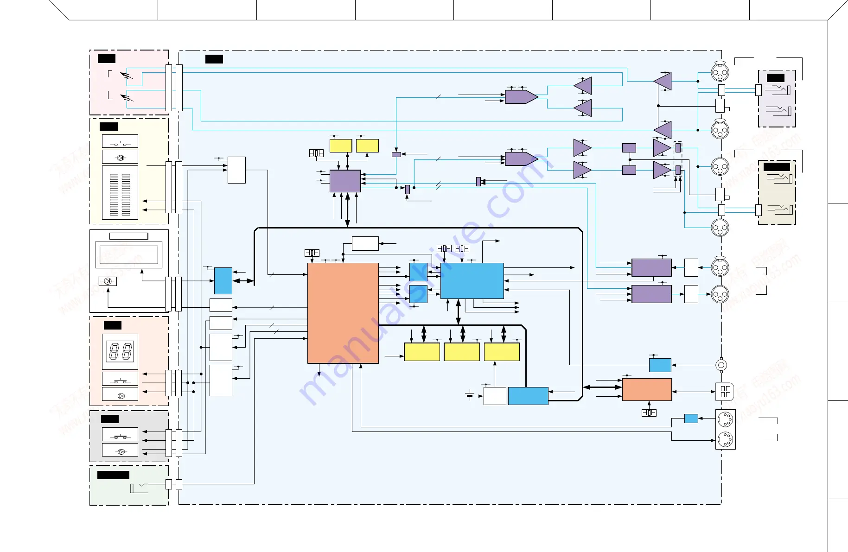The image size is (848, 552).
Task: Select the push switch under the seven-segment display
Action: (x=120, y=379)
